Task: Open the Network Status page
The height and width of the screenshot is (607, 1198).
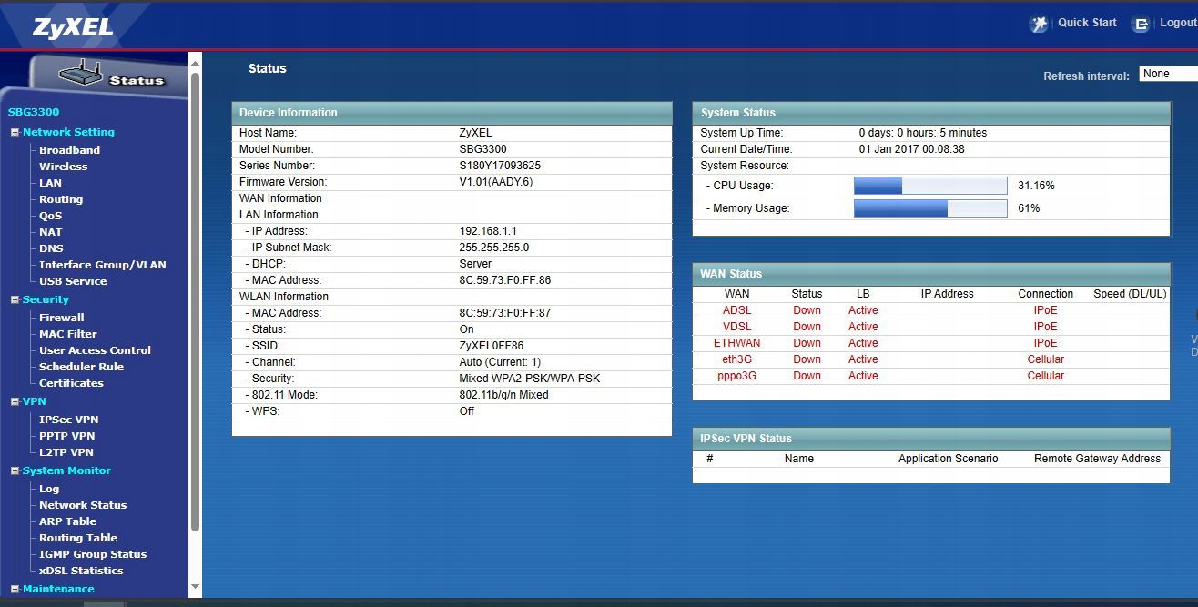Action: 83,505
